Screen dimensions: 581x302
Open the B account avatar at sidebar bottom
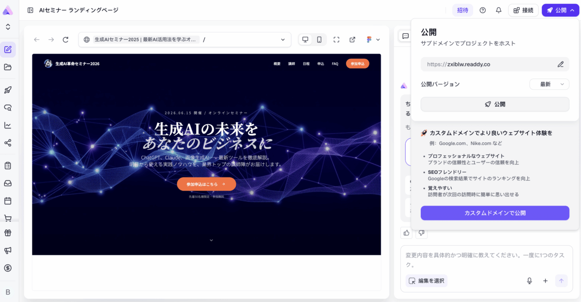[8, 292]
